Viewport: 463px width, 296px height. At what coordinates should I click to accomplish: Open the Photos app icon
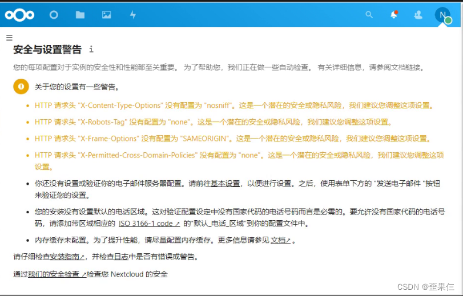[x=107, y=15]
